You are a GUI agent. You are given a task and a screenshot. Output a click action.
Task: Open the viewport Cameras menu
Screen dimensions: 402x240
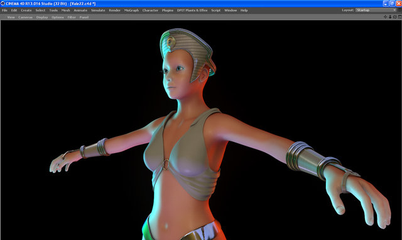25,17
